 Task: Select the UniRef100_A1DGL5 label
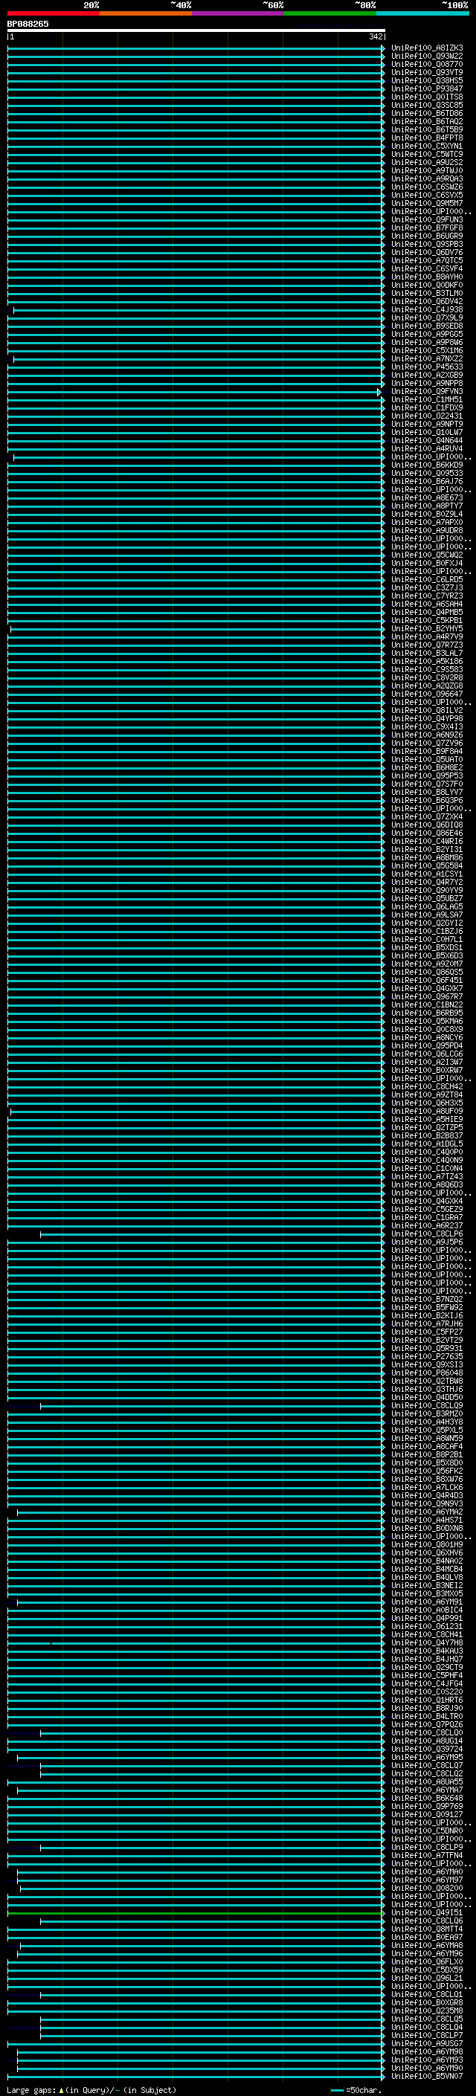coord(427,1144)
